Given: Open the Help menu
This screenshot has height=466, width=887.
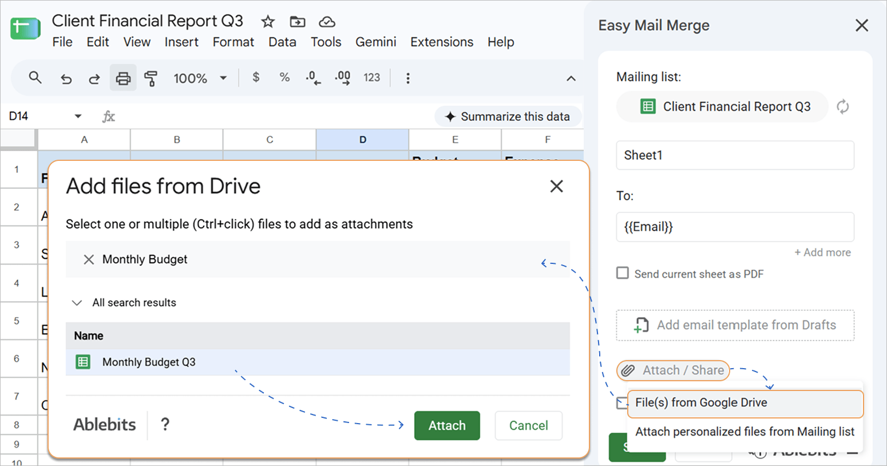Looking at the screenshot, I should point(501,42).
